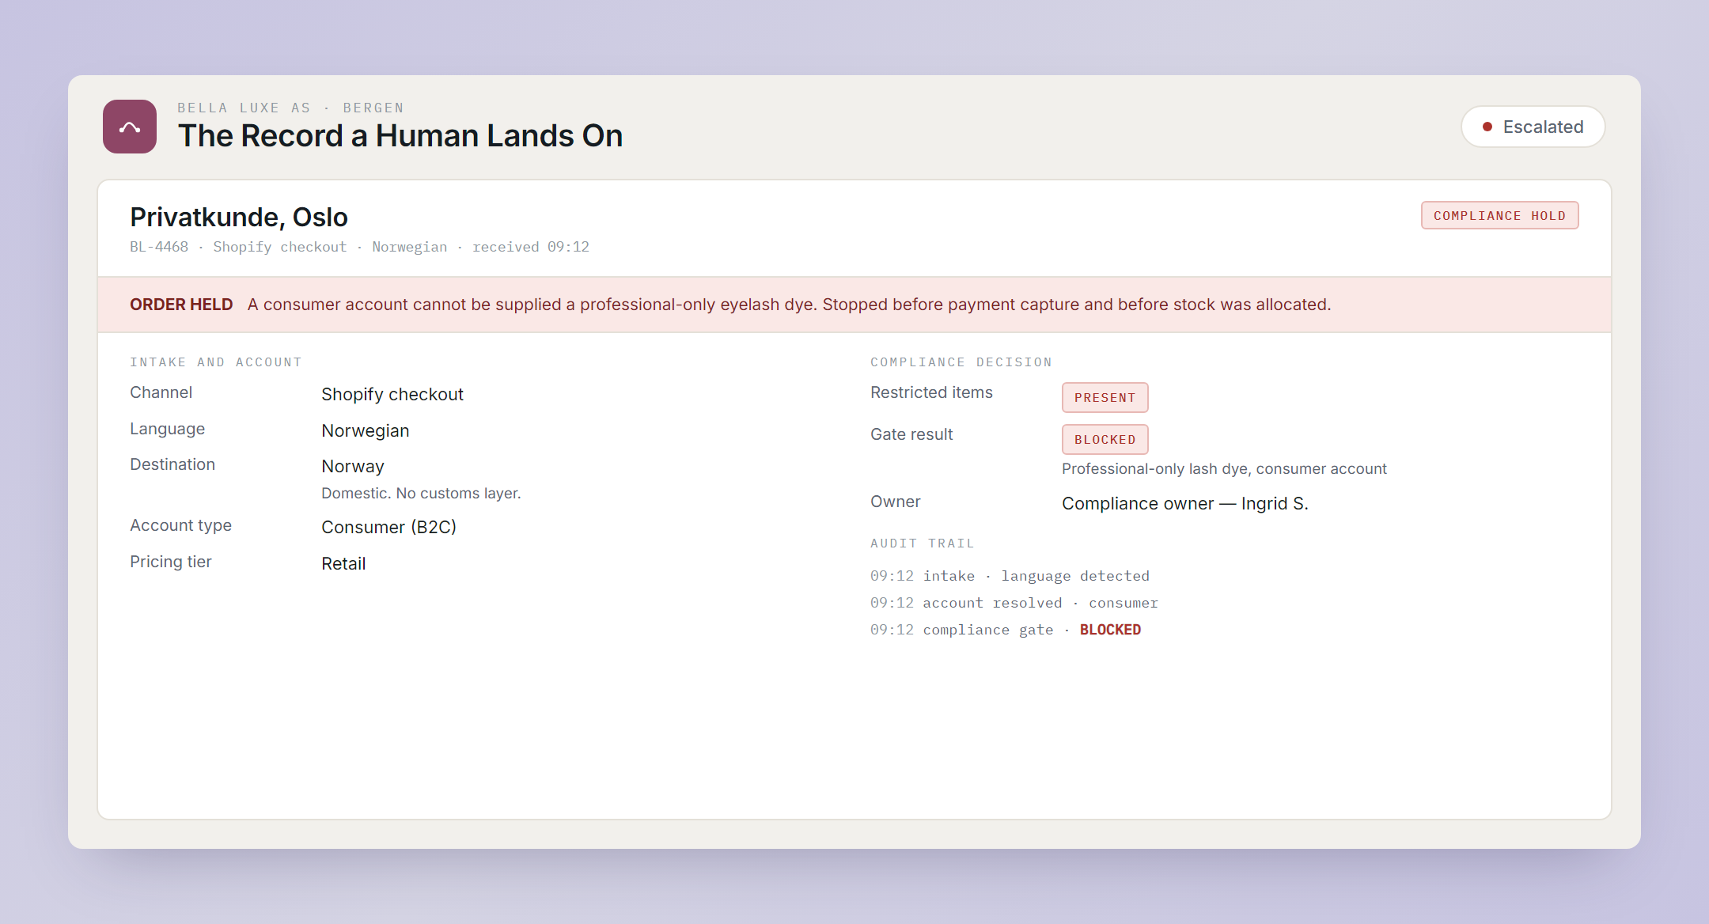This screenshot has height=924, width=1709.
Task: Click the 'Destination' field label
Action: pos(172,464)
